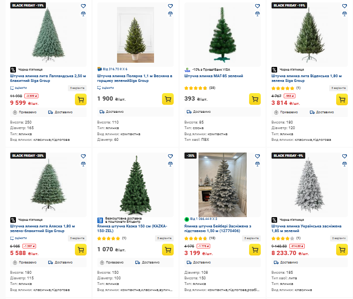Add Полярна 1,1 м tree to cart
The width and height of the screenshot is (353, 299).
168,99
